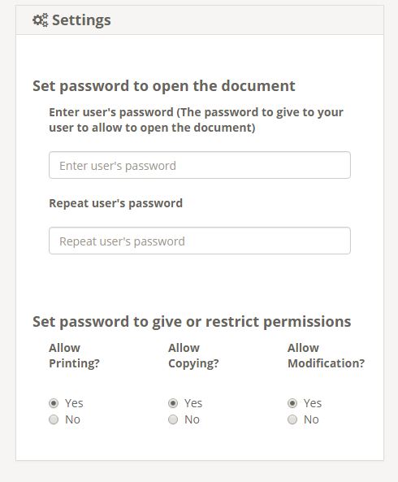Click the 'No' text label in the Printing column

(x=72, y=419)
